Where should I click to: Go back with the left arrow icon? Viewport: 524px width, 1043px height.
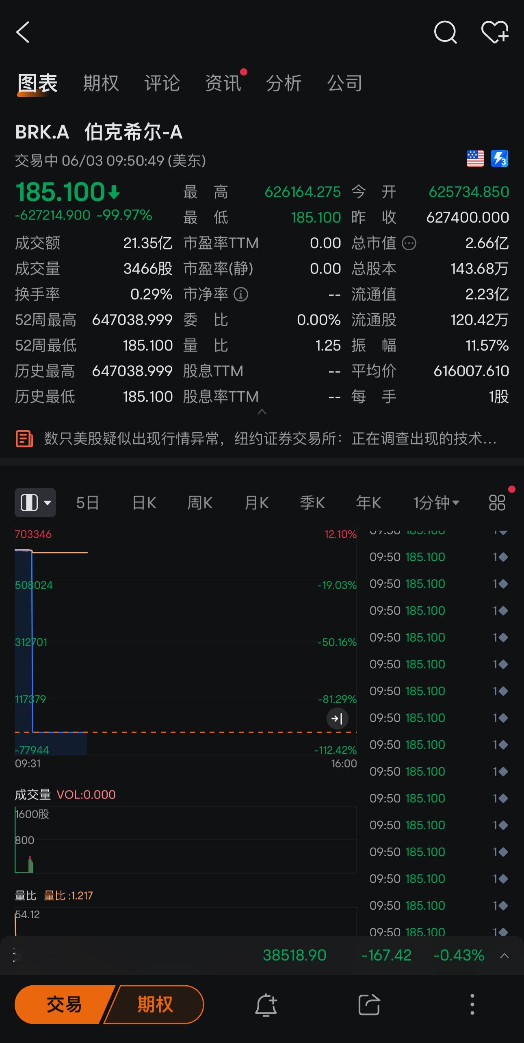click(23, 32)
